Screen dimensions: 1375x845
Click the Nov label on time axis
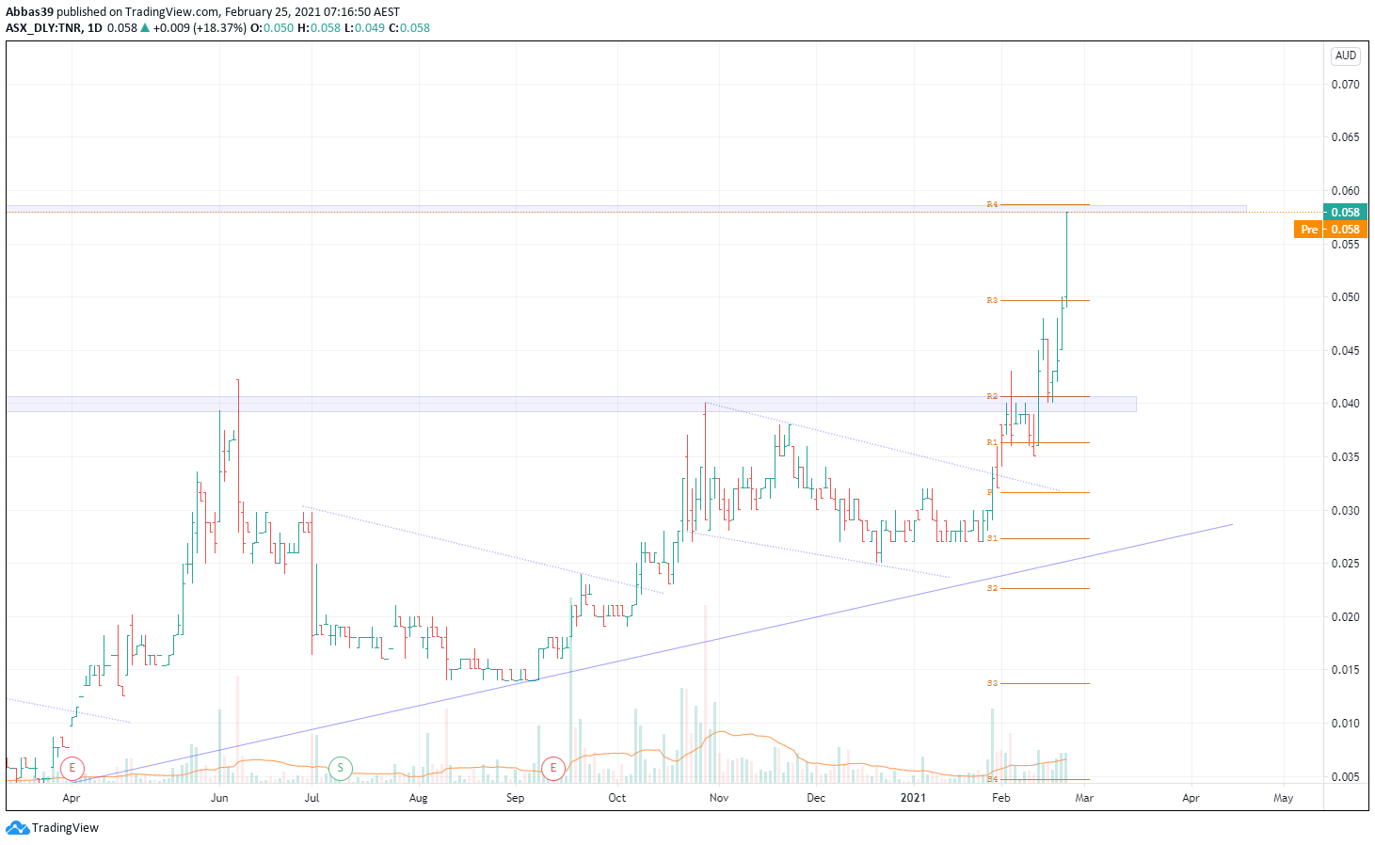(x=719, y=798)
